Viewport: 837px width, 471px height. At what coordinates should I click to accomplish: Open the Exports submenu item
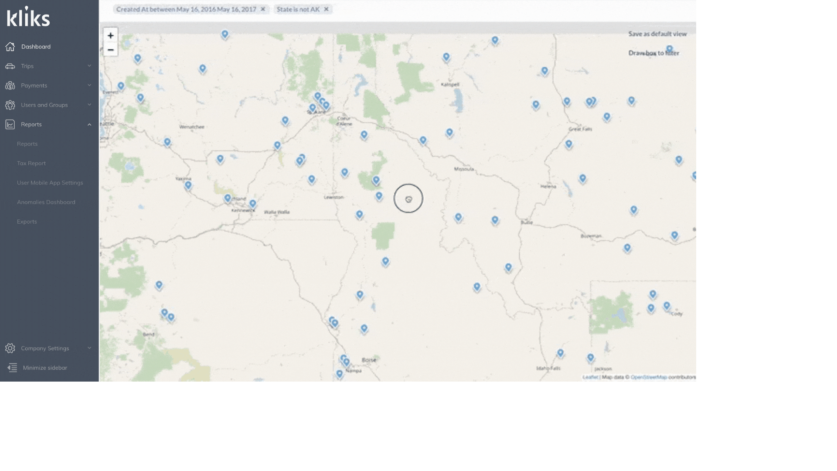[27, 222]
